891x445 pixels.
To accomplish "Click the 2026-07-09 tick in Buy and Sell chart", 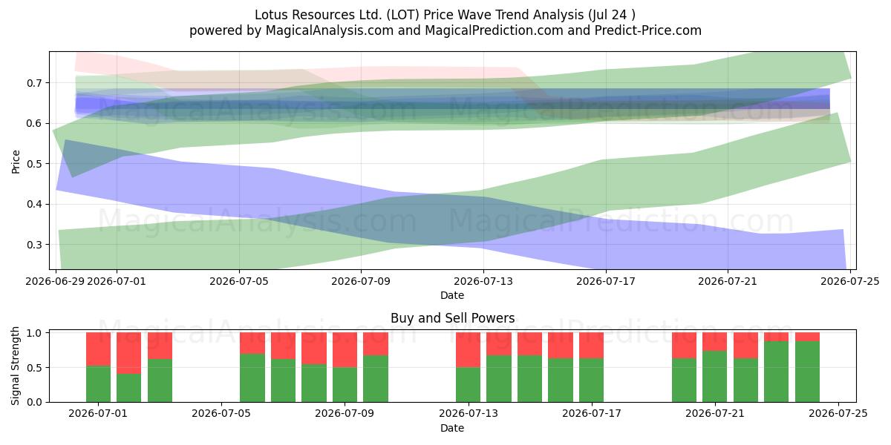I will tap(345, 414).
